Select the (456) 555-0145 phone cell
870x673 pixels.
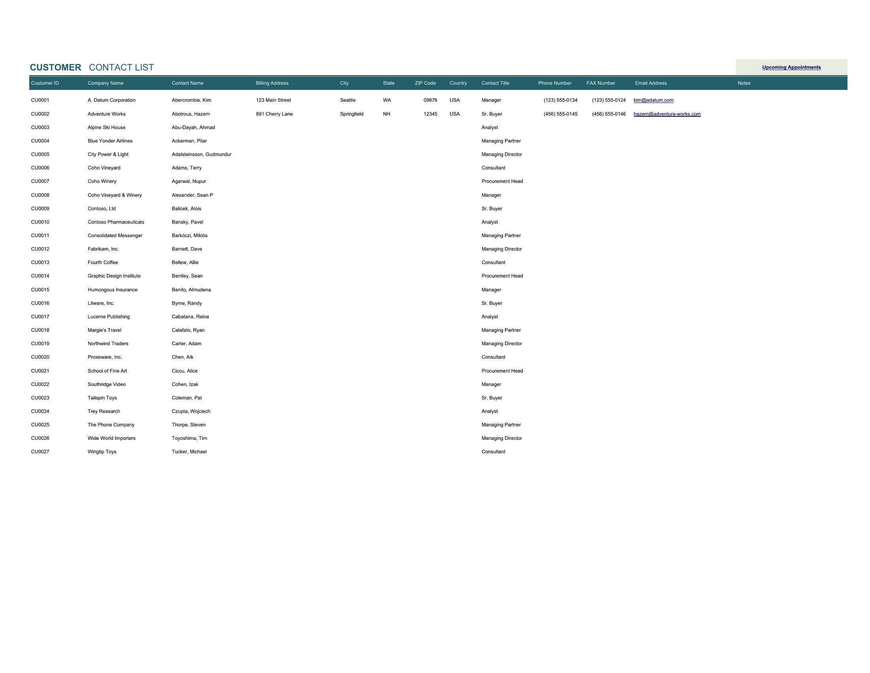pyautogui.click(x=560, y=114)
